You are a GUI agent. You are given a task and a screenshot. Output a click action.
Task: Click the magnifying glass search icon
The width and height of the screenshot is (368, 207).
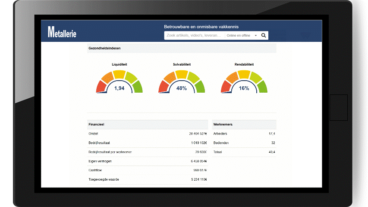[x=264, y=35]
